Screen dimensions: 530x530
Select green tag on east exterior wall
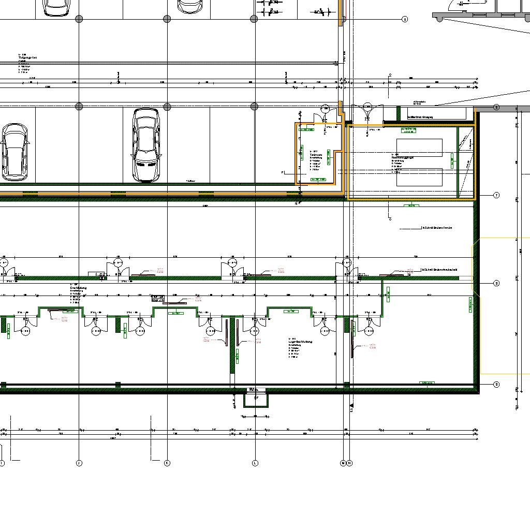point(470,305)
